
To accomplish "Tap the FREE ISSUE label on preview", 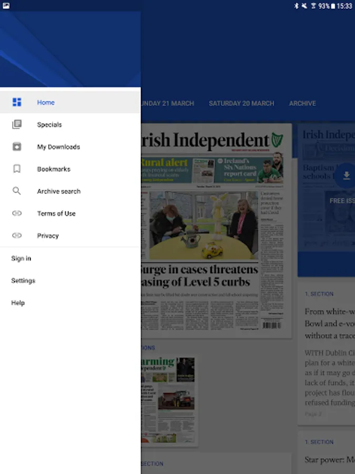I will coord(342,201).
